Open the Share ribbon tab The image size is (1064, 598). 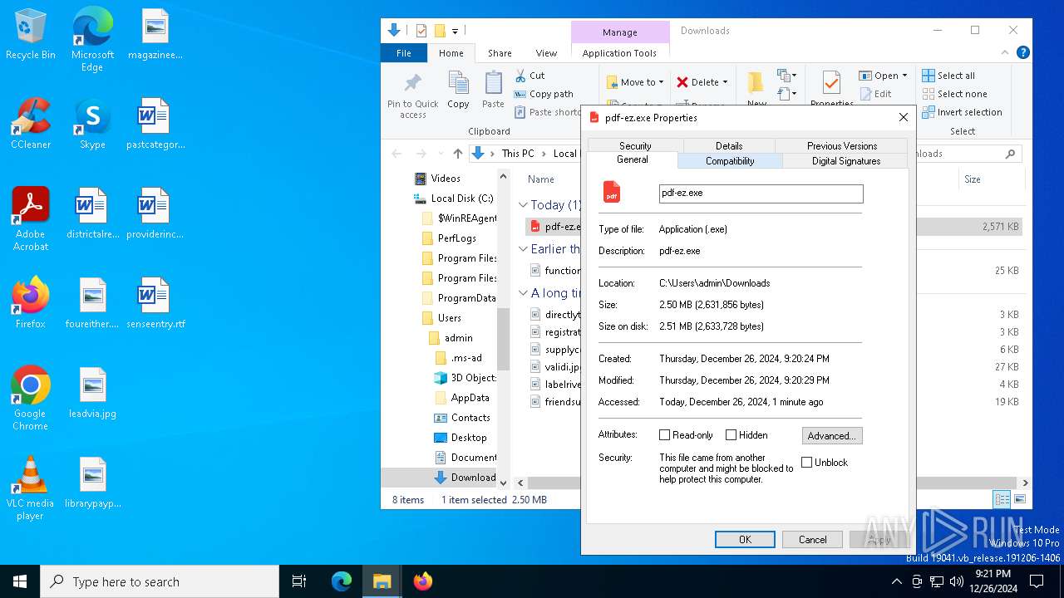tap(500, 53)
